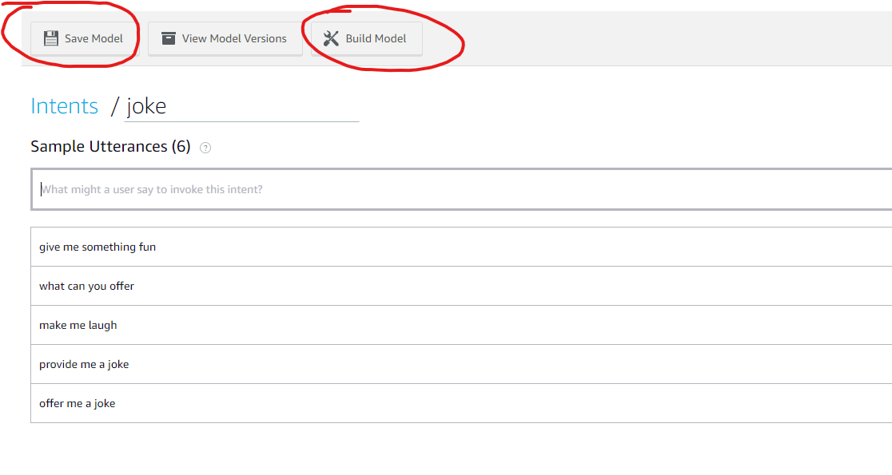Open View Model Versions
Image resolution: width=892 pixels, height=475 pixels.
225,38
